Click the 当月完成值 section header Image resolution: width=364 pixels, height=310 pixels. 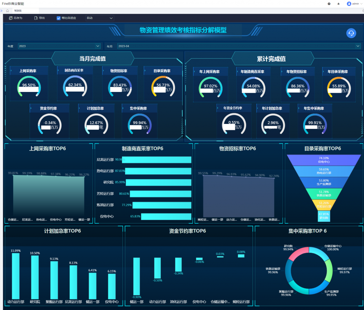click(93, 59)
